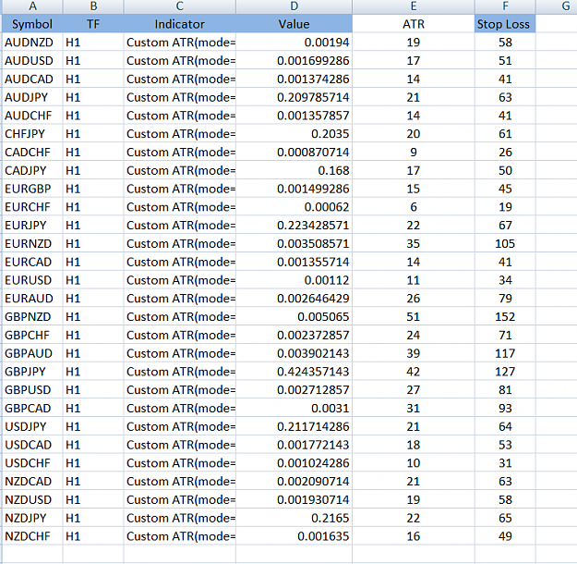Select the NZDCHF symbol cell
Viewport: 577px width, 564px height.
point(32,536)
